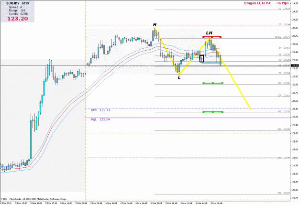This screenshot has height=205, width=299.
Task: Click the 'BASE 123.71' Fibonacci label
Action: click(282, 37)
